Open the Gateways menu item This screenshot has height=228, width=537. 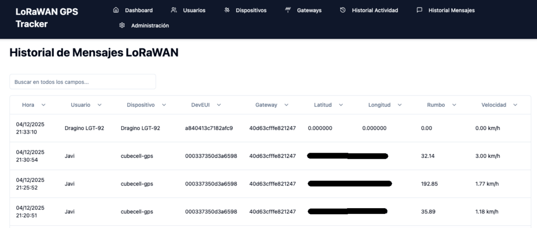point(309,10)
